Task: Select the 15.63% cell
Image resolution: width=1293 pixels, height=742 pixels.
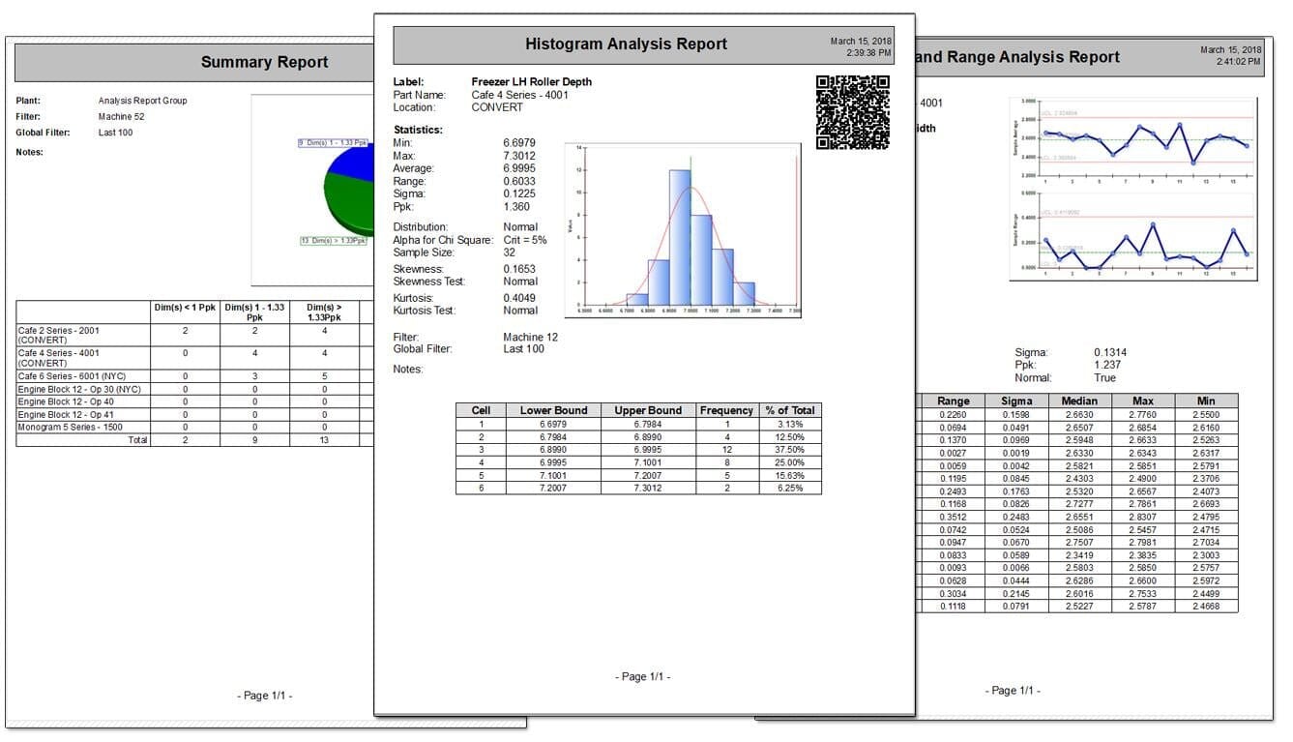Action: click(x=790, y=475)
